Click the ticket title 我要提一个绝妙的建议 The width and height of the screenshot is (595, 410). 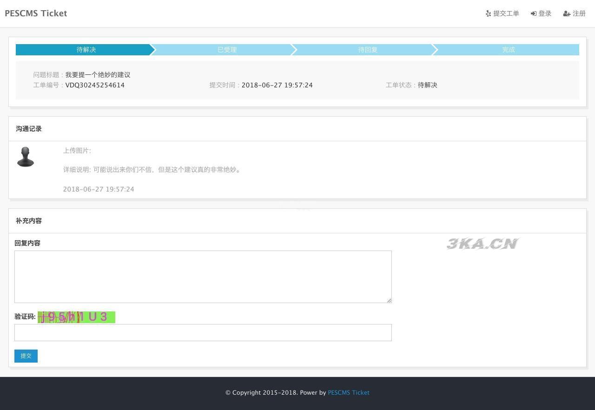[x=98, y=75]
